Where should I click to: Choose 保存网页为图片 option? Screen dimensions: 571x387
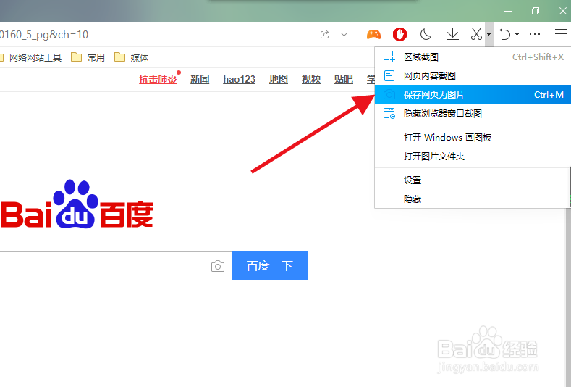(x=473, y=94)
